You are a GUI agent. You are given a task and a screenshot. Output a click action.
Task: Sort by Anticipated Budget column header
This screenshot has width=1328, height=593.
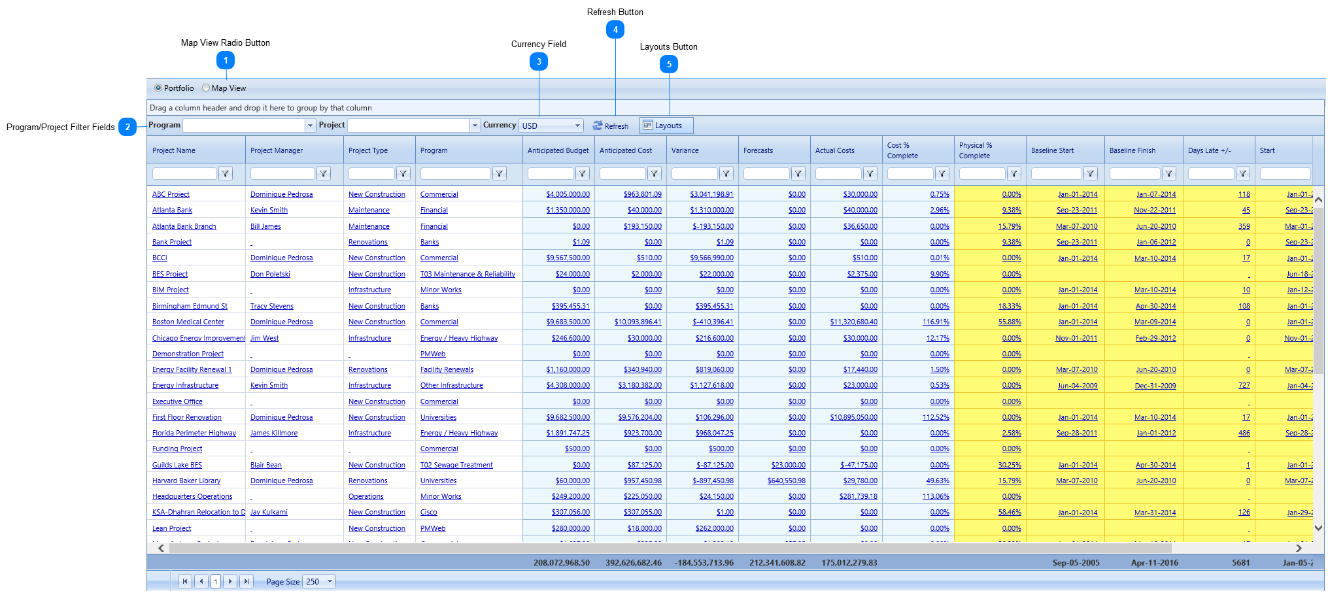click(x=558, y=150)
